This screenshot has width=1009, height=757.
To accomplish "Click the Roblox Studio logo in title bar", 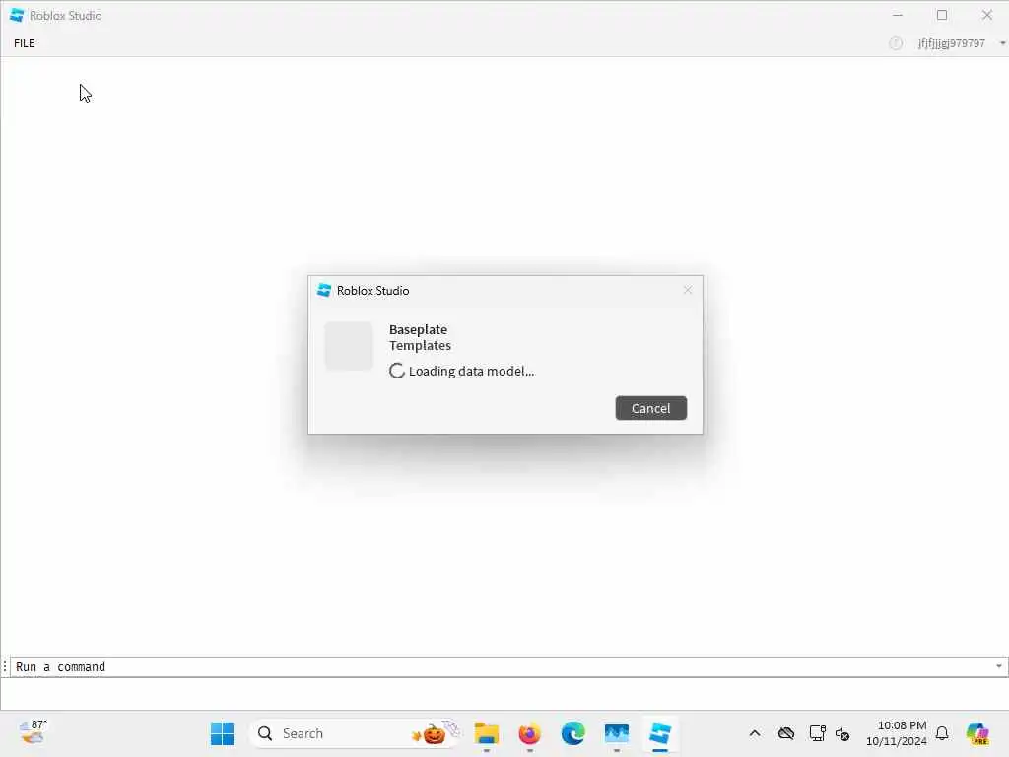I will pyautogui.click(x=17, y=15).
